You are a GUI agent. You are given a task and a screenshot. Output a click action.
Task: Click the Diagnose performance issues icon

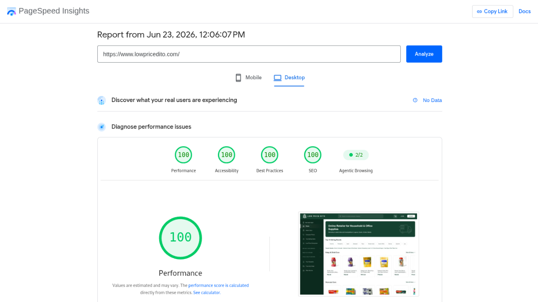102,127
